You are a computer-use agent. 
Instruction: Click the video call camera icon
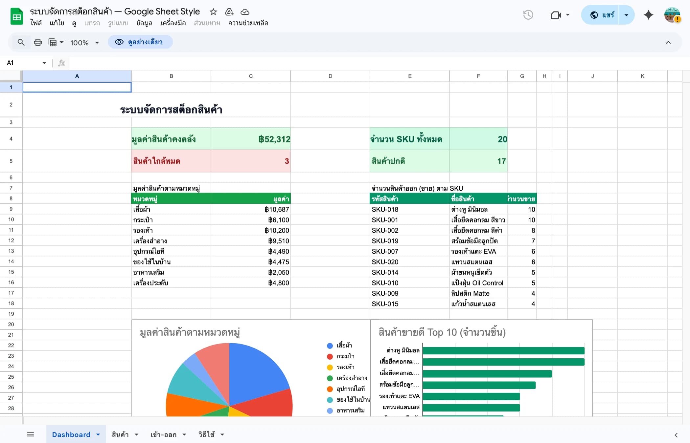(556, 15)
